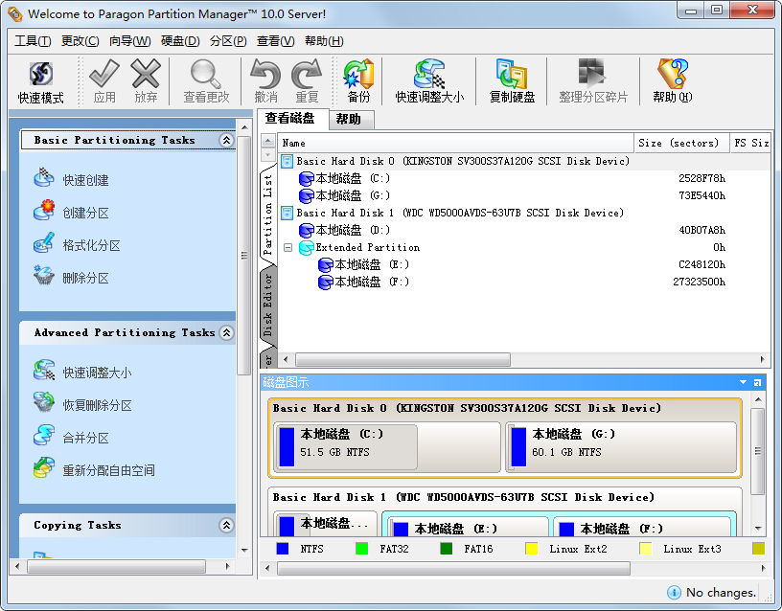Switch to the 帮助 tab beside 查看磁盘
This screenshot has height=611, width=782.
click(349, 120)
